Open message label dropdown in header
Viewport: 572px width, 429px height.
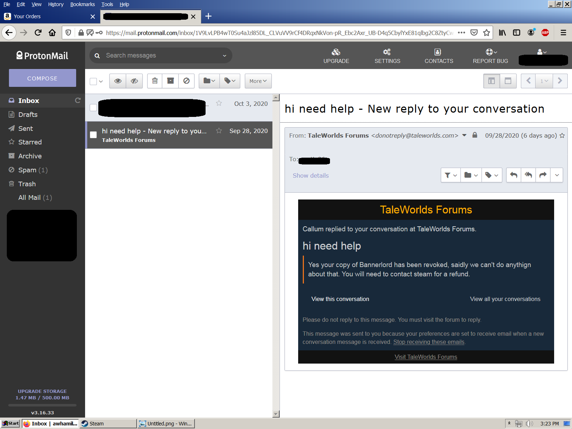492,175
